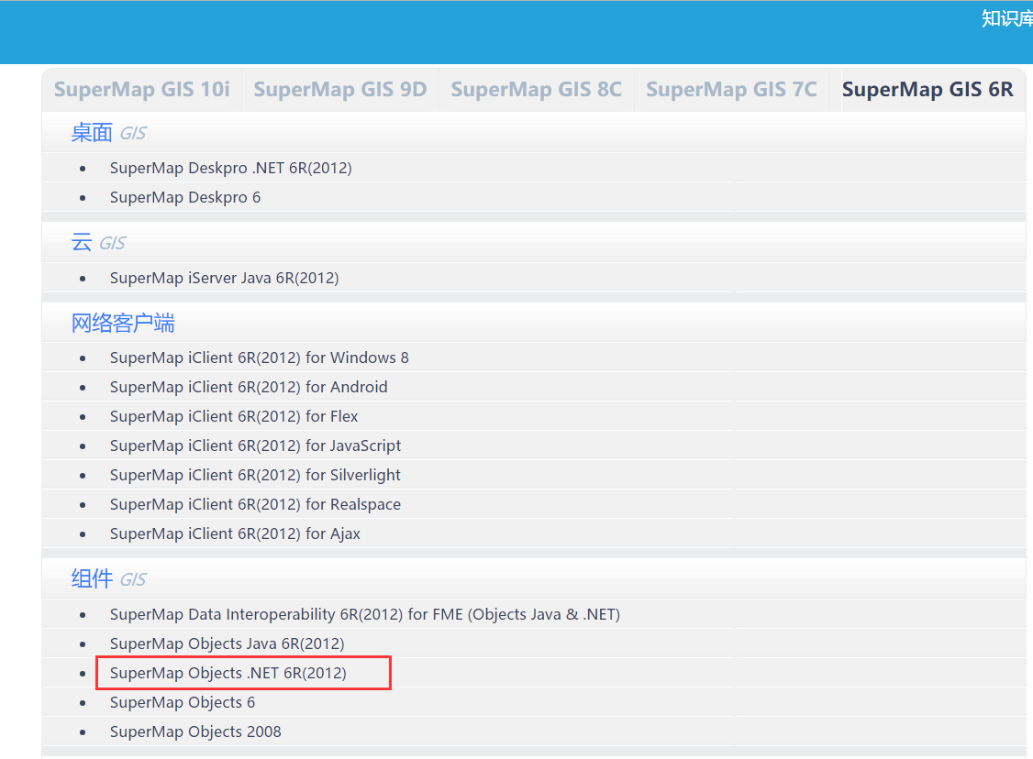Open SuperMap Objects 2008 link
This screenshot has width=1033, height=759.
pos(195,732)
